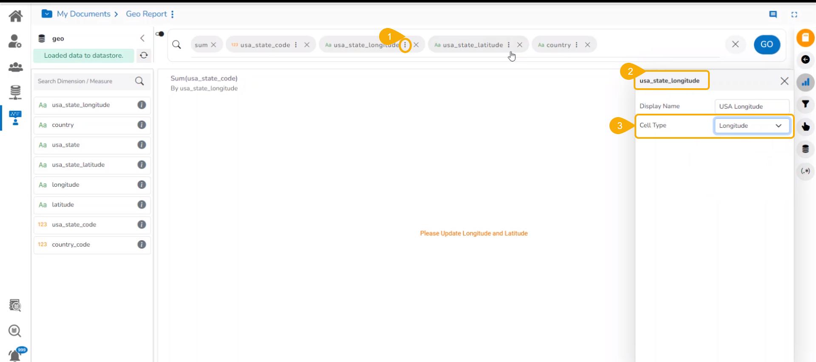Click the geo datastore name
The height and width of the screenshot is (362, 816).
click(x=58, y=39)
